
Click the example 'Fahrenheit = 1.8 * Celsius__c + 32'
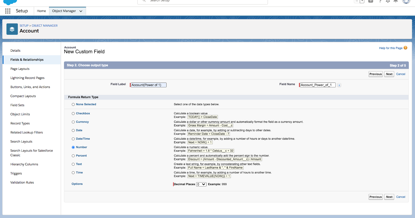(211, 151)
